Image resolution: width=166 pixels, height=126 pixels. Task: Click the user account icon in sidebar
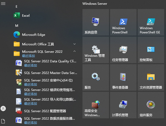[3, 108]
